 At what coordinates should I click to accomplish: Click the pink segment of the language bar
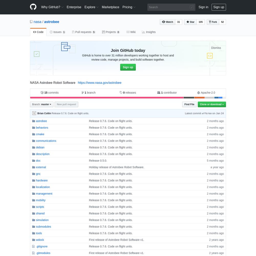pos(107,98)
